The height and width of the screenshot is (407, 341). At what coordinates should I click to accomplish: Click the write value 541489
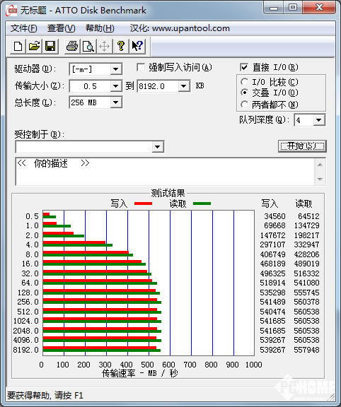(x=272, y=302)
